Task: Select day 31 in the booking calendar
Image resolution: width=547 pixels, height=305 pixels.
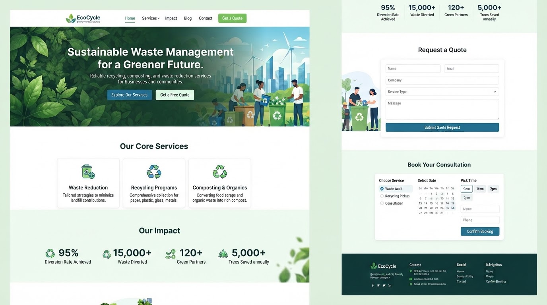Action: click(442, 213)
